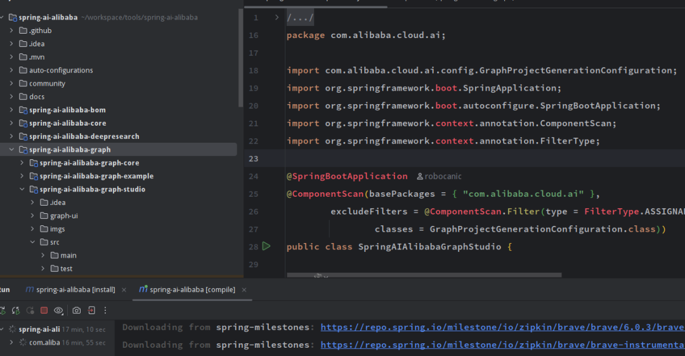Select the graph-ui folder icon

[44, 216]
